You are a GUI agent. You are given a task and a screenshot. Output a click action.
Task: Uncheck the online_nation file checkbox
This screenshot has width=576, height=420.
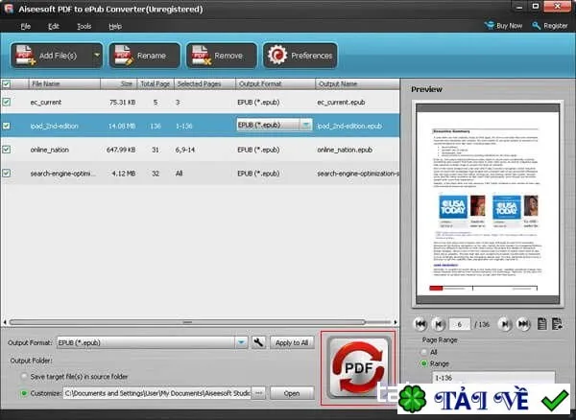point(7,150)
